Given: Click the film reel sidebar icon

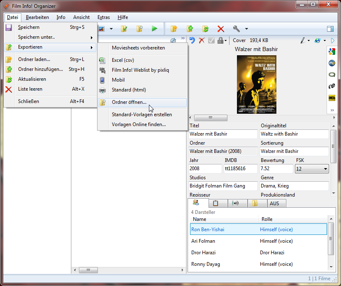Looking at the screenshot, I should (x=332, y=86).
